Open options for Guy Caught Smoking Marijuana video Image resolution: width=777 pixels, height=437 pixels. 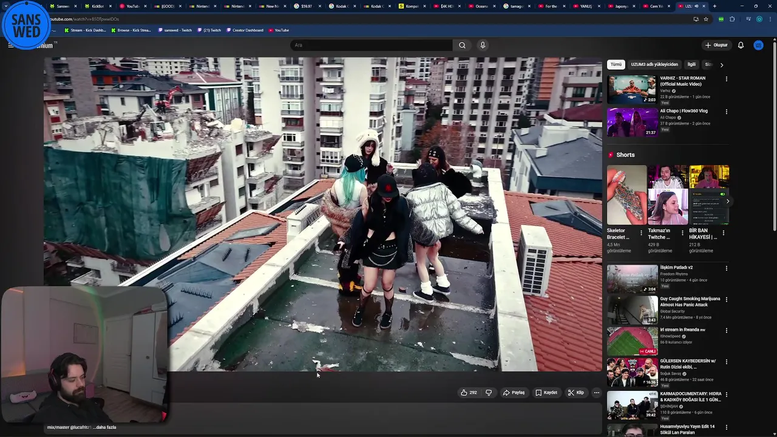726,299
